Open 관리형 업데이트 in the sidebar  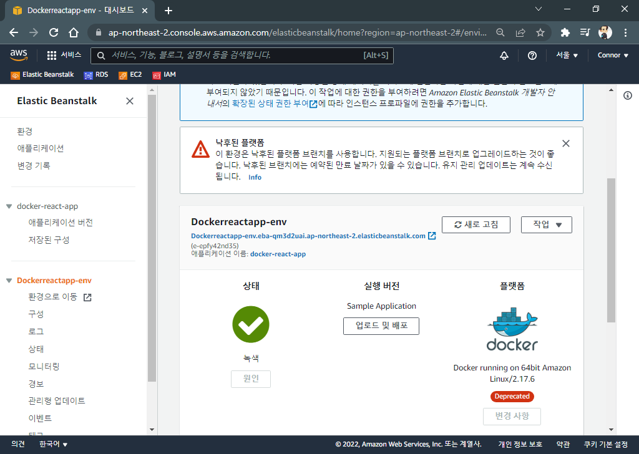click(x=57, y=401)
